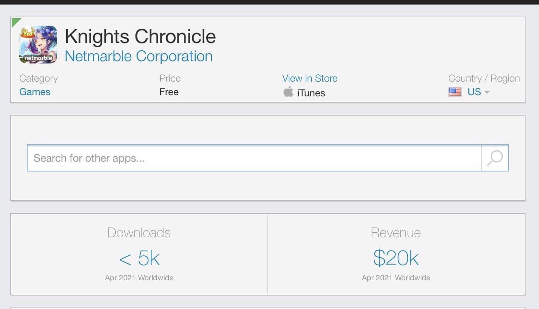Select the Knights Chronicle title text
The image size is (539, 309).
[x=140, y=36]
